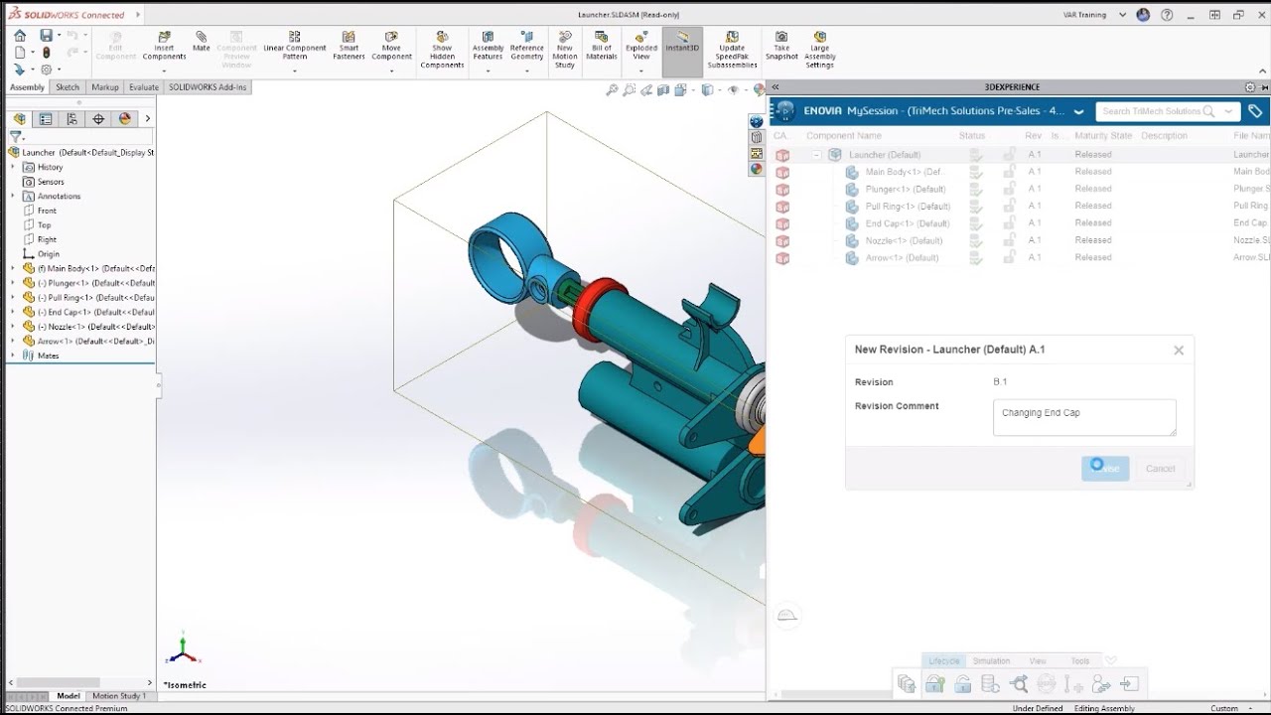Click the Home icon in quick toolbar
This screenshot has width=1271, height=715.
click(20, 36)
